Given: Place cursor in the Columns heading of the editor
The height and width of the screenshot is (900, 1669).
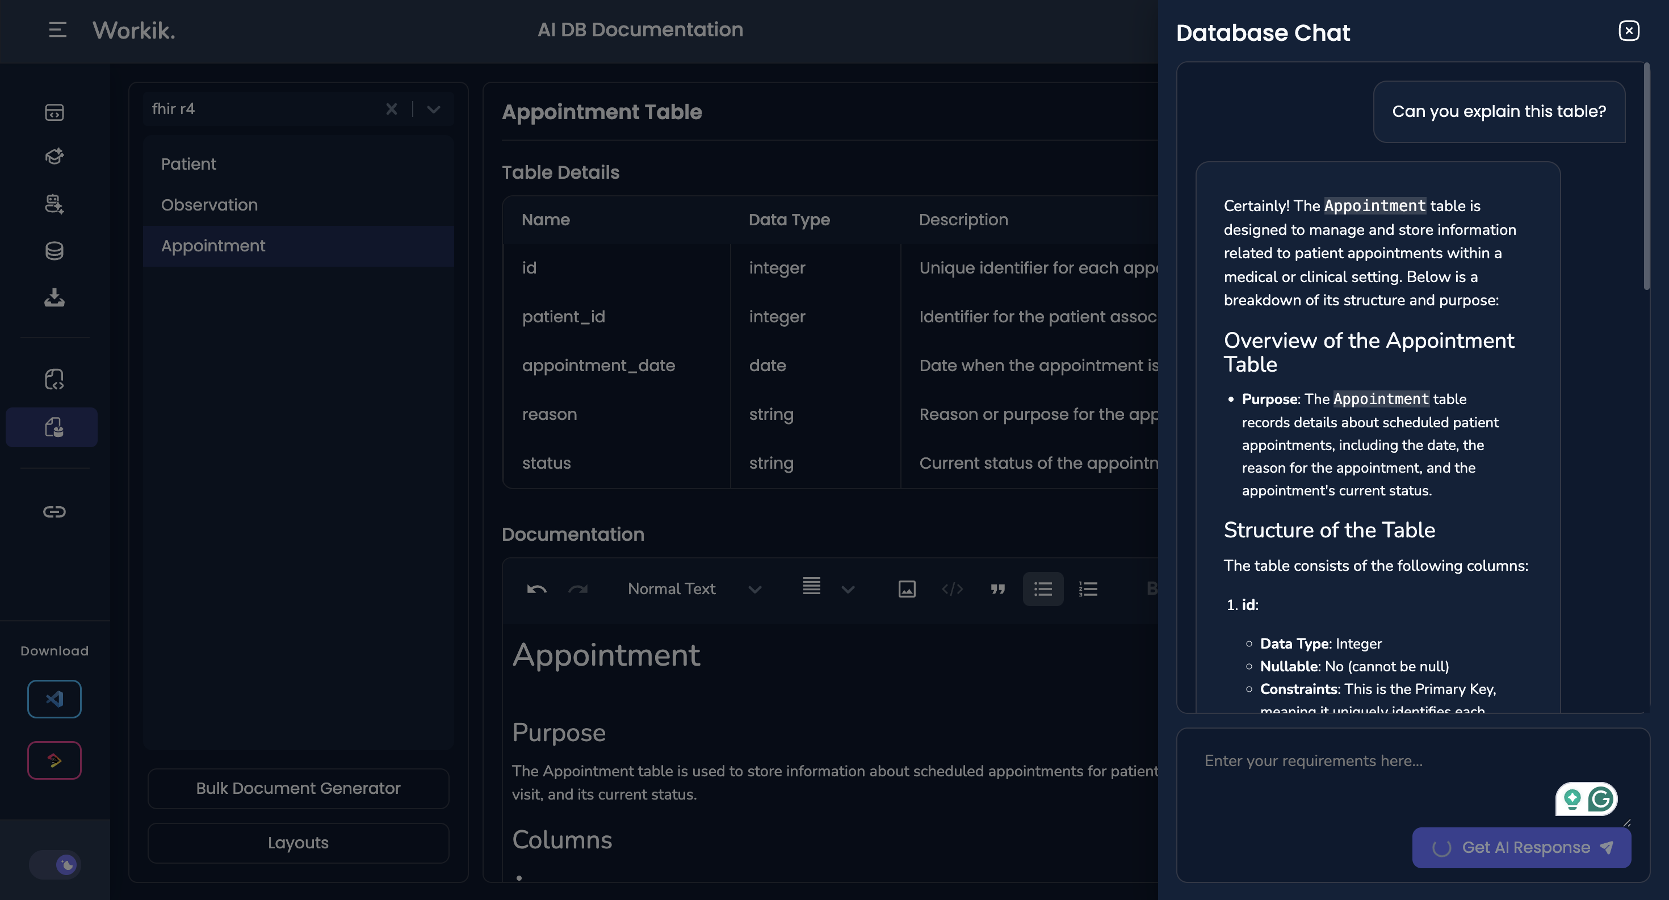Looking at the screenshot, I should (x=562, y=840).
